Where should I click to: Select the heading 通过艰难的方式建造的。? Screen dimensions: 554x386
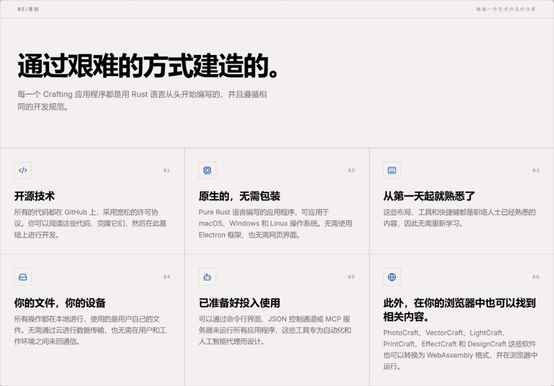[148, 66]
